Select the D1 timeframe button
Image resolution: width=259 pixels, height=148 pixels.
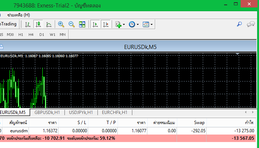tap(42, 35)
